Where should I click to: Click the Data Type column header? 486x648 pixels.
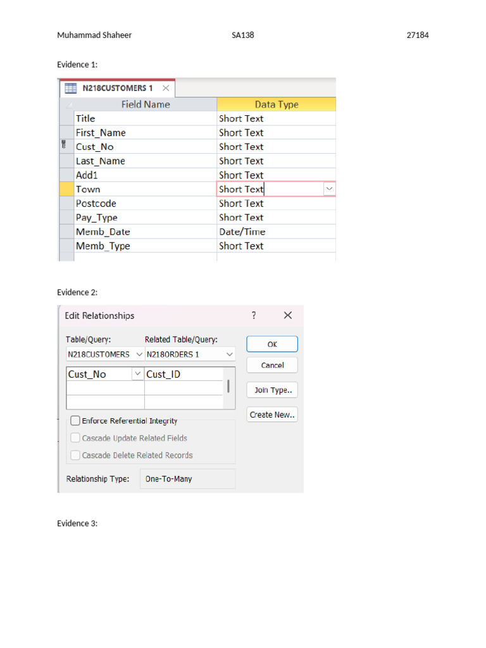[277, 104]
